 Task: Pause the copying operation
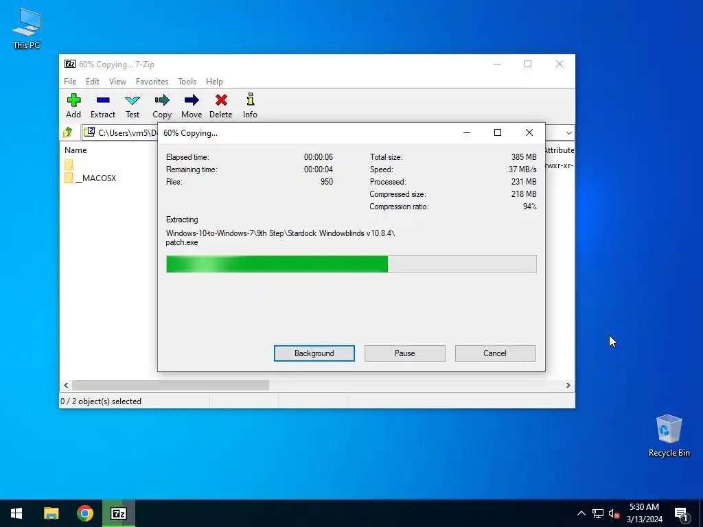[x=405, y=353]
